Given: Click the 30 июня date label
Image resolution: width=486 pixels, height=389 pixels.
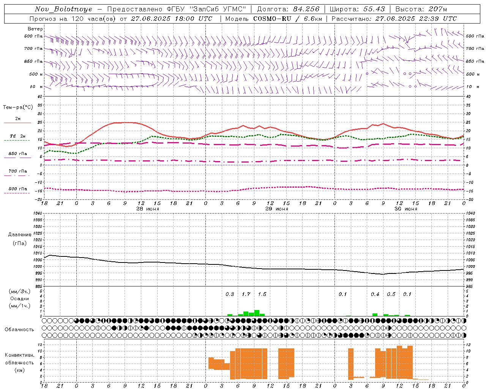Looking at the screenshot, I should [x=406, y=209].
